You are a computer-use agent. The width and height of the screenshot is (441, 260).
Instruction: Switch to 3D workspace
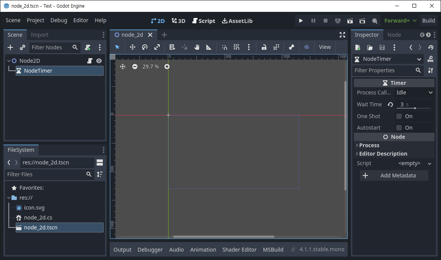tap(178, 21)
